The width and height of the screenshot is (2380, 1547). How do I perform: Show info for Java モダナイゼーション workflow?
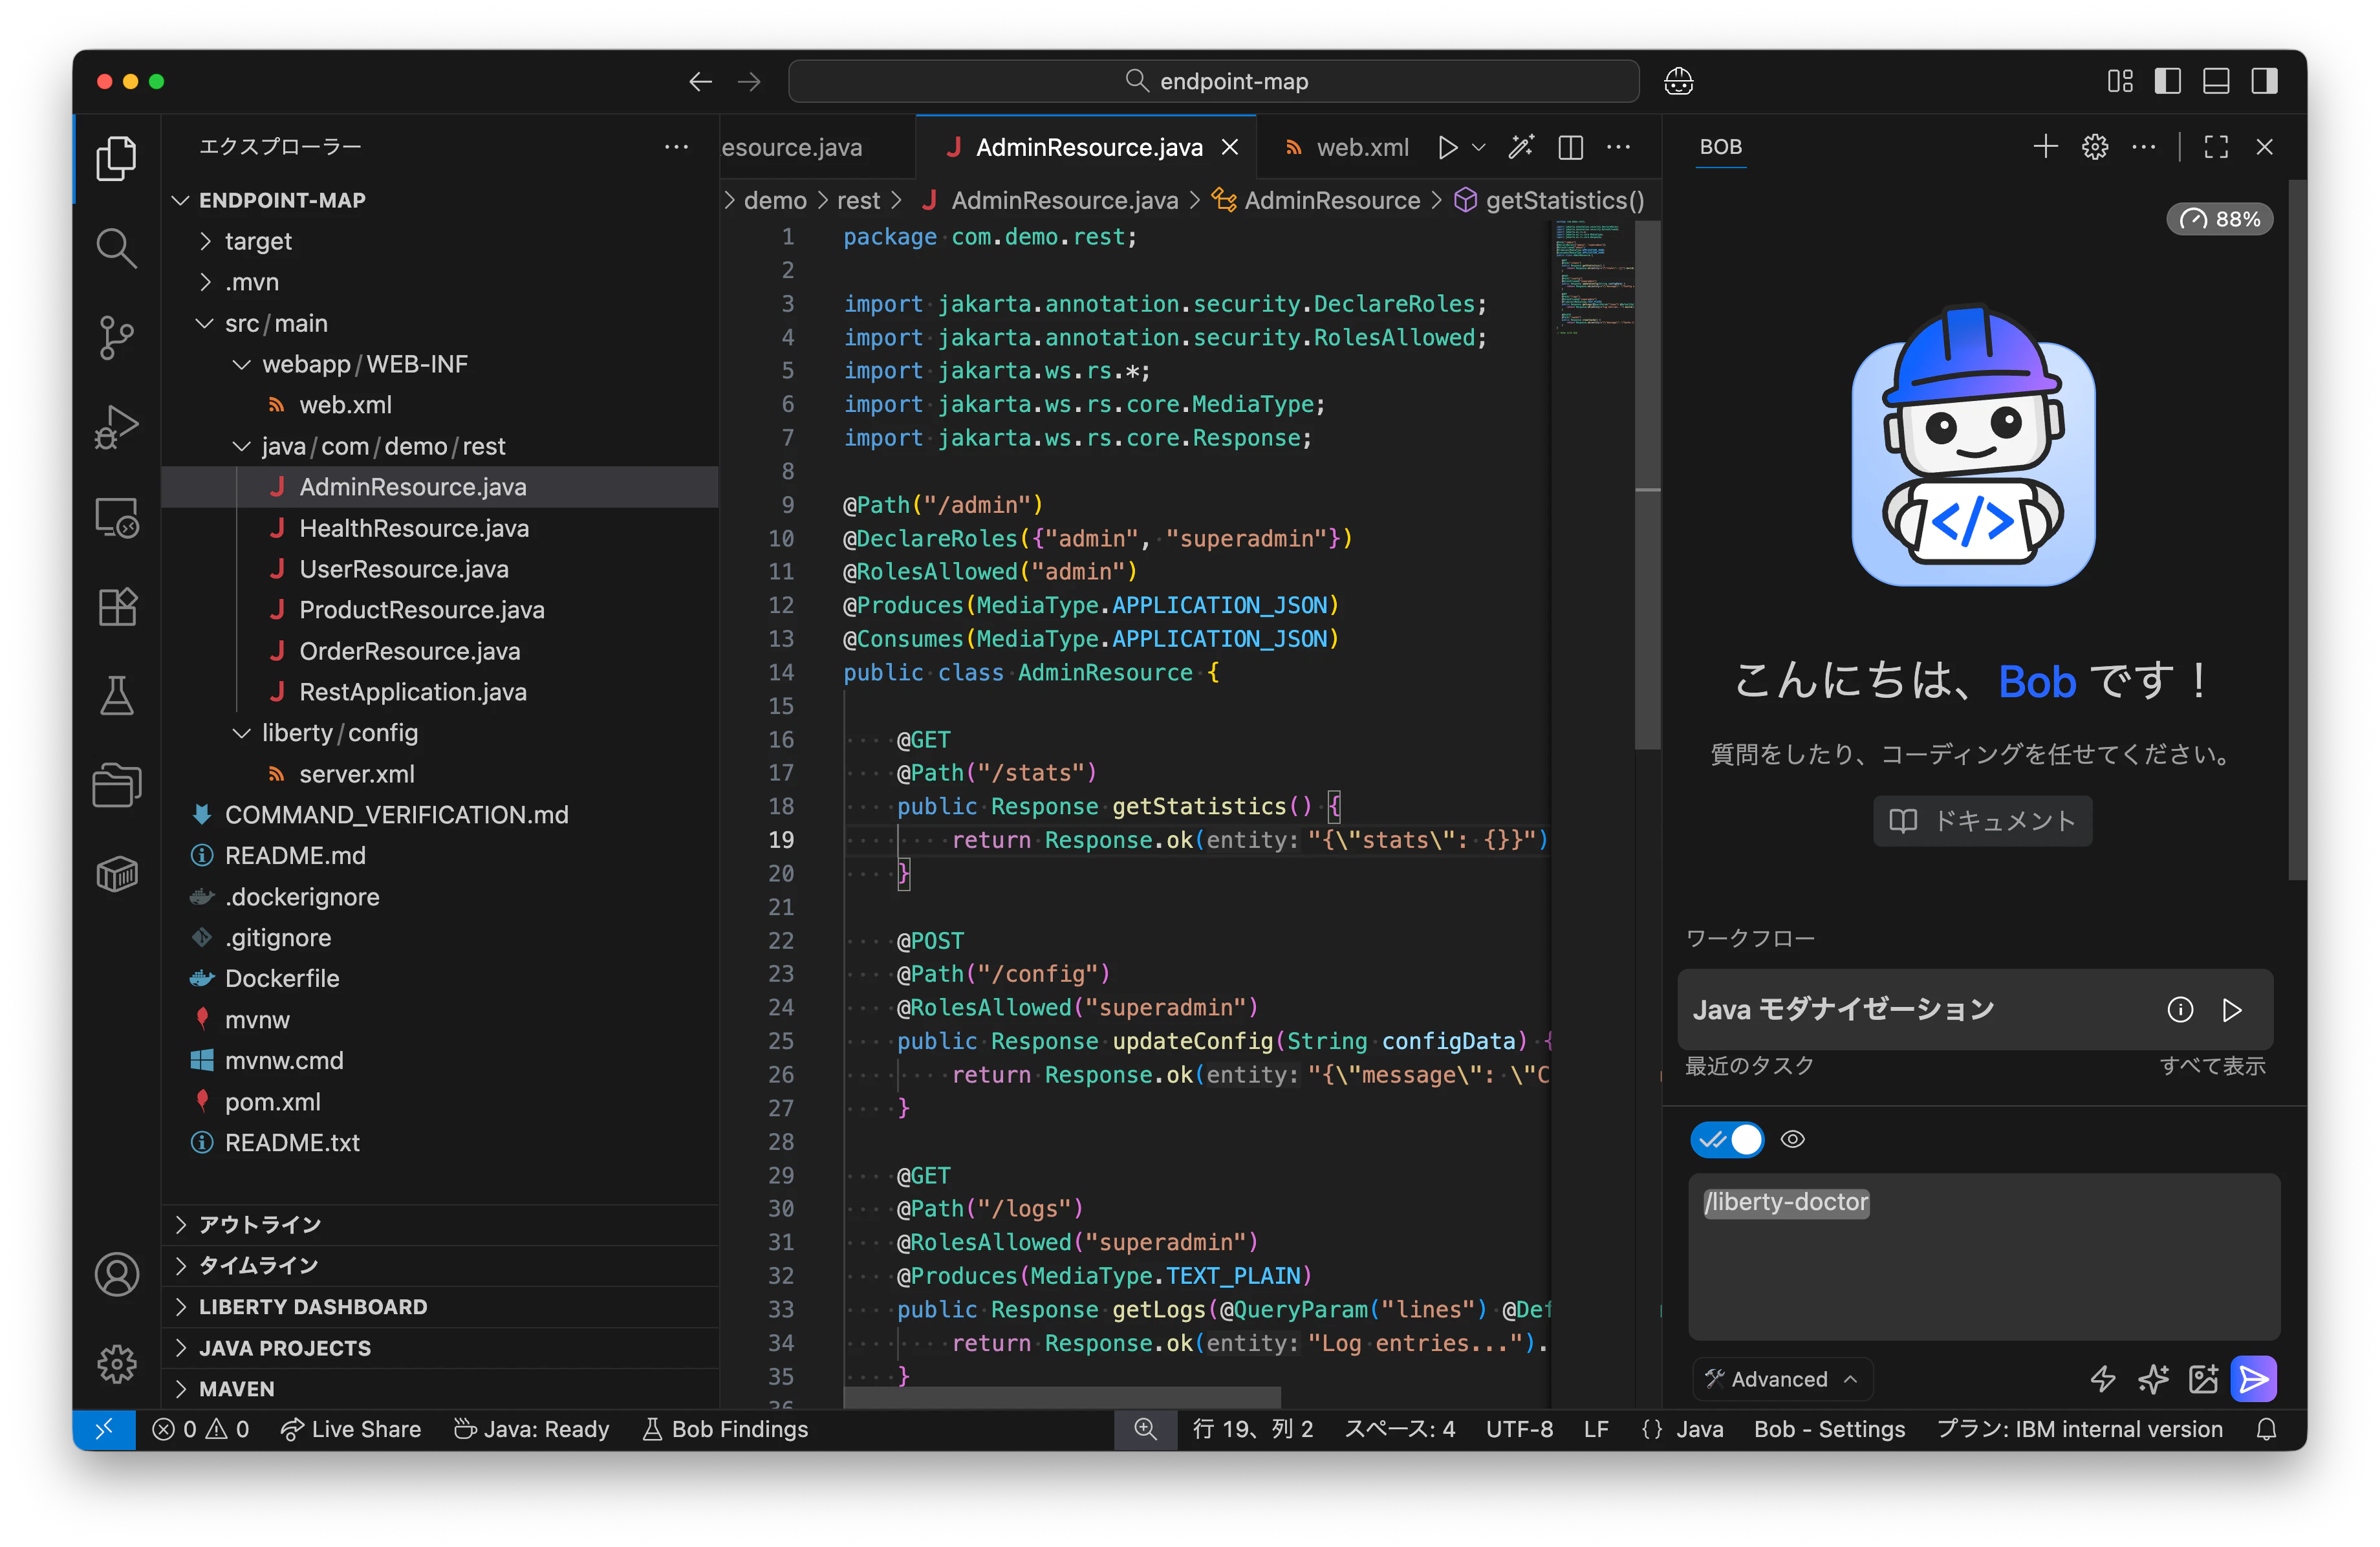[x=2180, y=1010]
